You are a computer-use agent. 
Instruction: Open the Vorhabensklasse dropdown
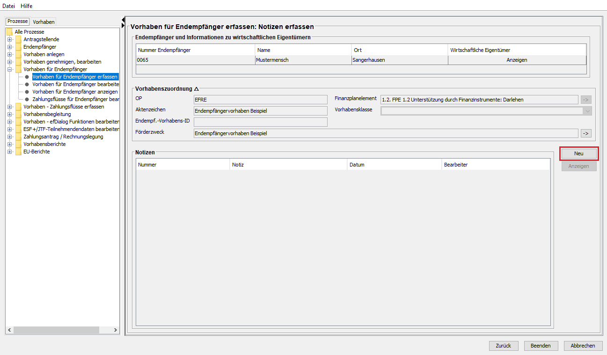point(587,111)
